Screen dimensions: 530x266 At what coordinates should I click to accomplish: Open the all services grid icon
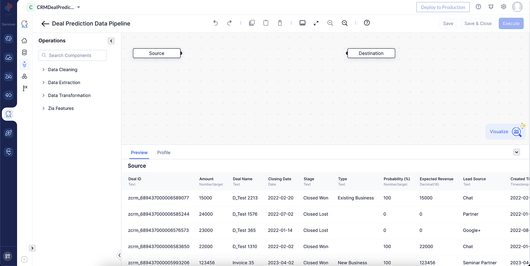[x=8, y=256]
